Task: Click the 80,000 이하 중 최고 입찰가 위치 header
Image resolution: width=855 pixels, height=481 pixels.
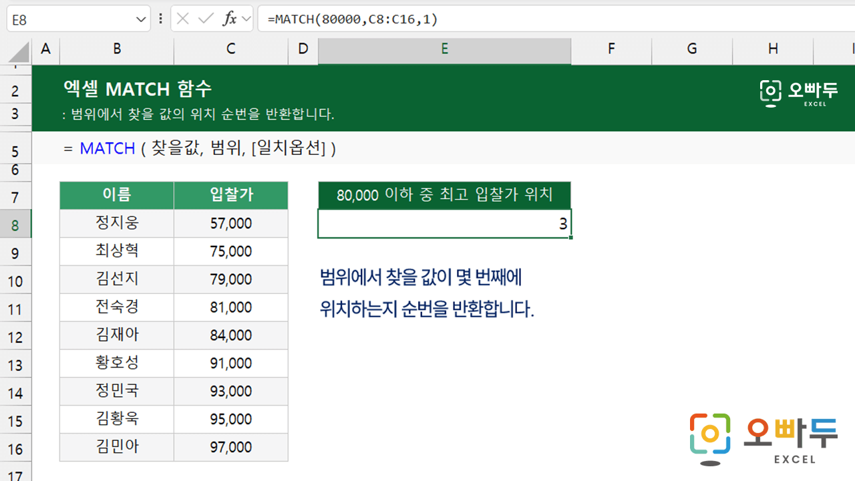Action: point(445,195)
